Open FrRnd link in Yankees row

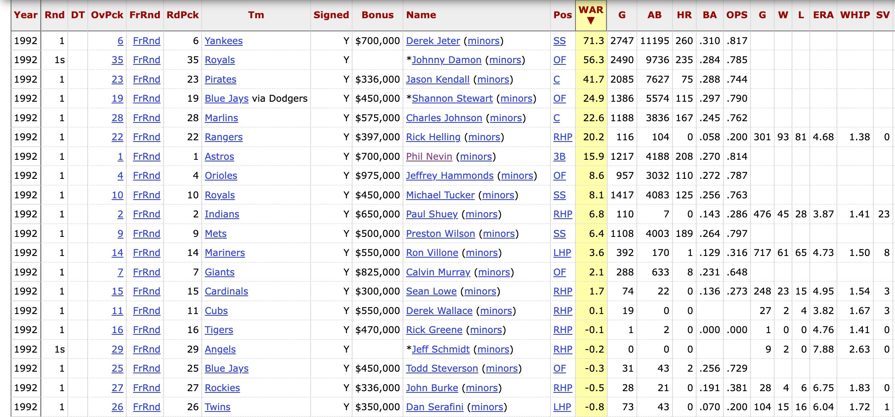(146, 41)
